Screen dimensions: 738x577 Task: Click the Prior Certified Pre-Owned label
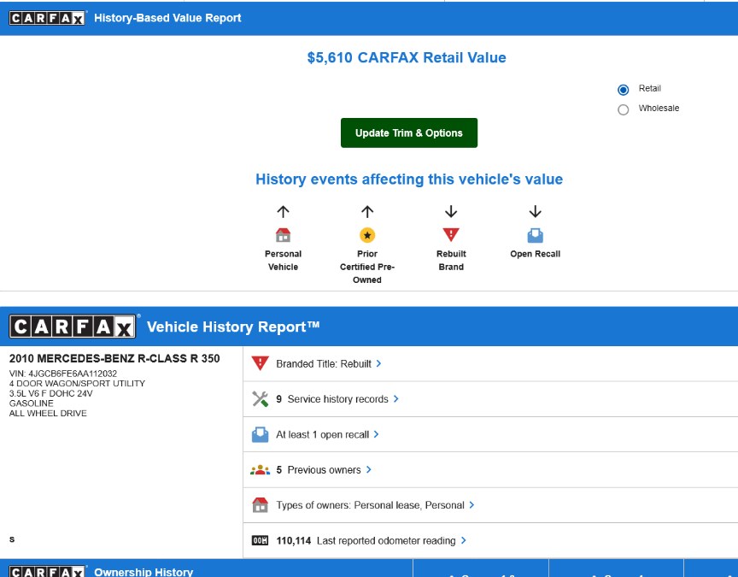[x=367, y=267]
